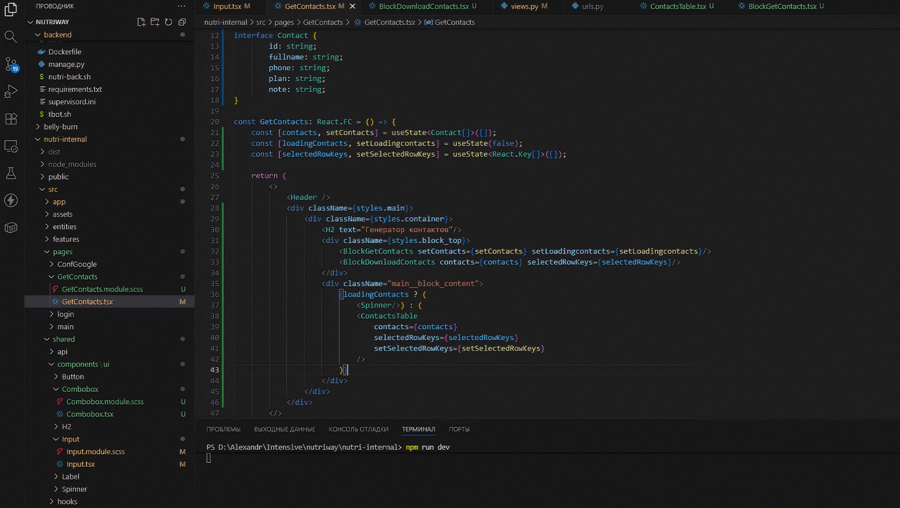Collapse all folders in explorer

click(x=182, y=22)
